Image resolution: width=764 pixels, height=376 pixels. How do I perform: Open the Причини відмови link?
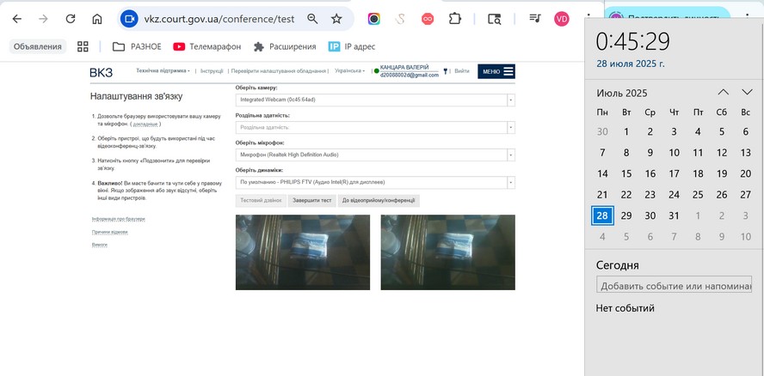109,233
